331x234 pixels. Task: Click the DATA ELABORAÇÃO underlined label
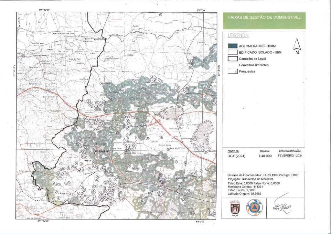[290, 151]
